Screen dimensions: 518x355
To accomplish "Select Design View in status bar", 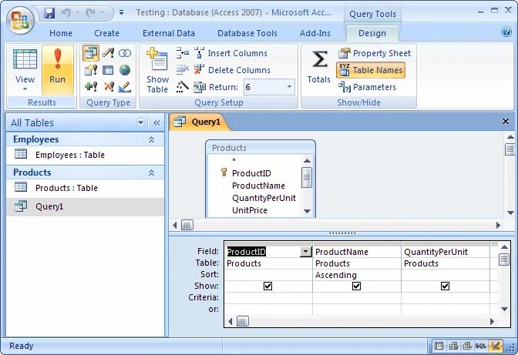I will [495, 346].
